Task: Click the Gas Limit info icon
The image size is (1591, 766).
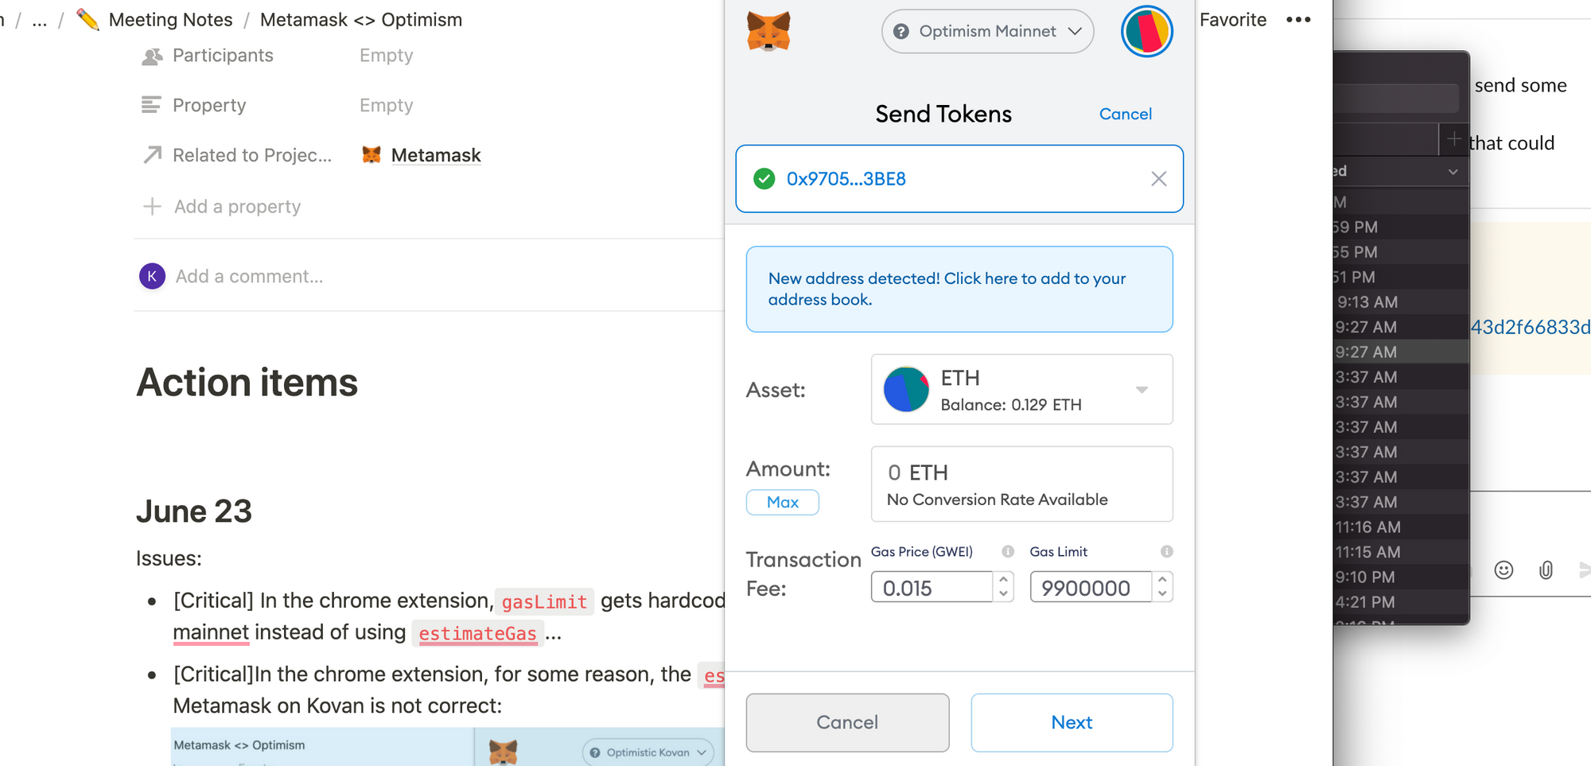Action: [x=1166, y=550]
